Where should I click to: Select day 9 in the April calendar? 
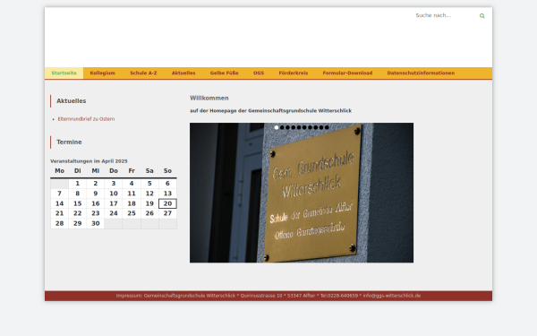tap(96, 194)
